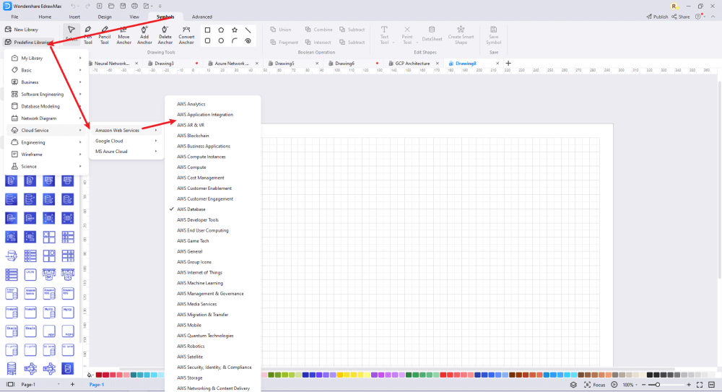Image resolution: width=722 pixels, height=392 pixels.
Task: Open the Home ribbon tab
Action: point(45,17)
